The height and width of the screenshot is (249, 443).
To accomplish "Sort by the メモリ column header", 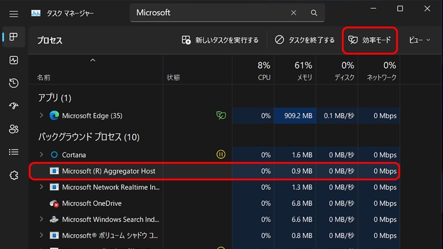I will tap(305, 77).
